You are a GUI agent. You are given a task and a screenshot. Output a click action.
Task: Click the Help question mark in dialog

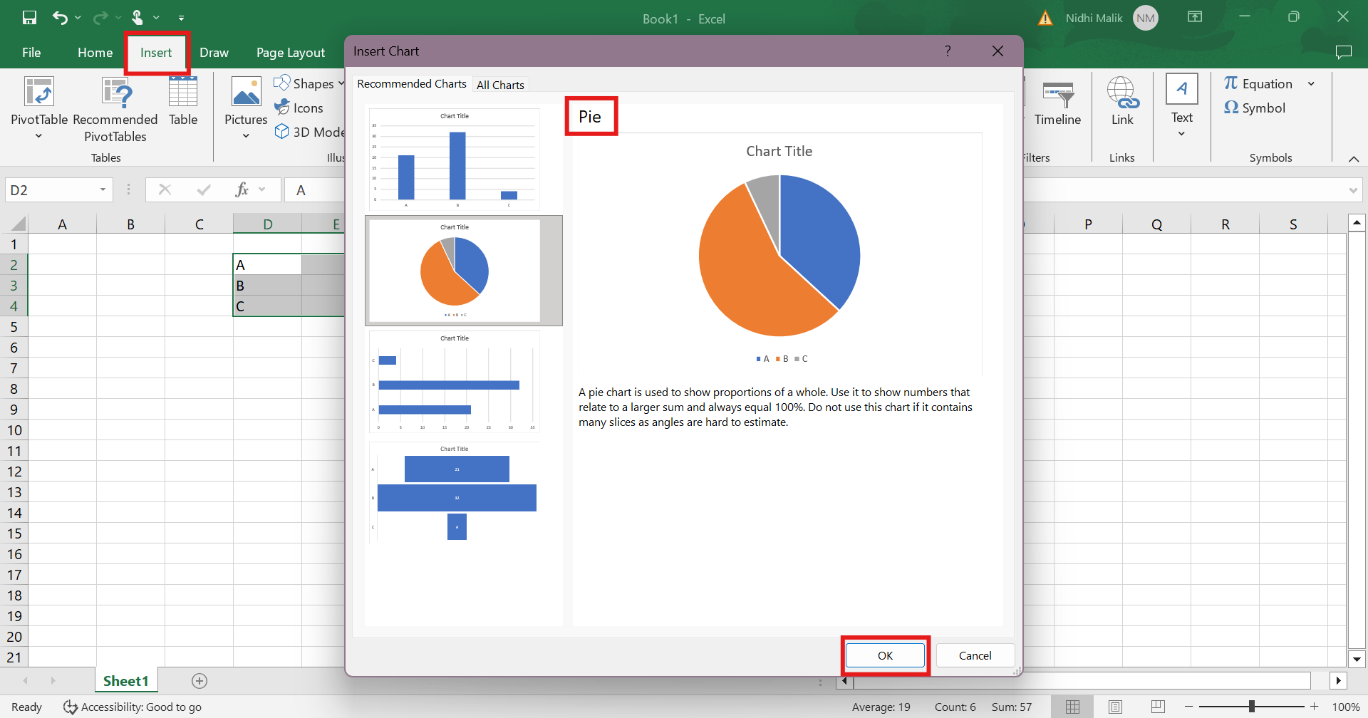(948, 51)
